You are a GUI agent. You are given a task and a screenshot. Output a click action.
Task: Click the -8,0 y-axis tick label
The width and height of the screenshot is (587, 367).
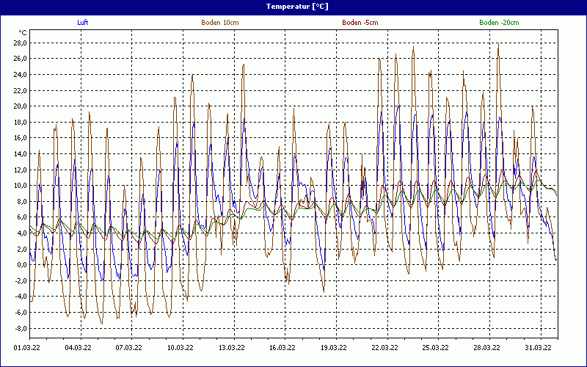coord(19,328)
